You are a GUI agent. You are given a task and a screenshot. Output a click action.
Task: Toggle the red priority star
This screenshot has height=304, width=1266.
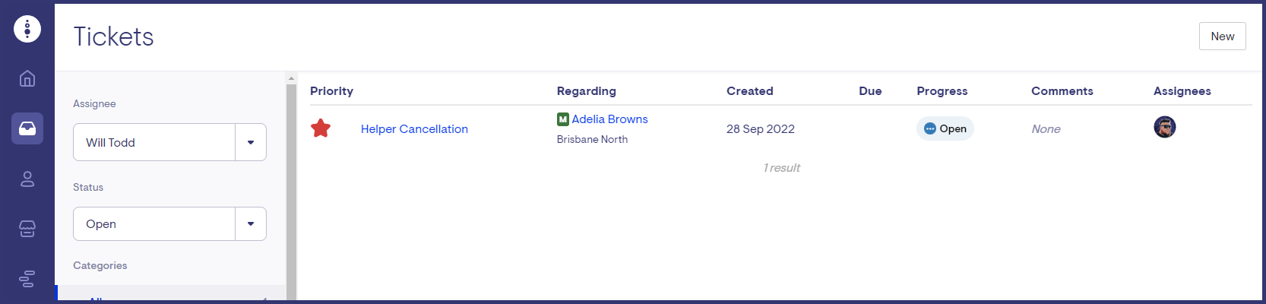pos(321,128)
